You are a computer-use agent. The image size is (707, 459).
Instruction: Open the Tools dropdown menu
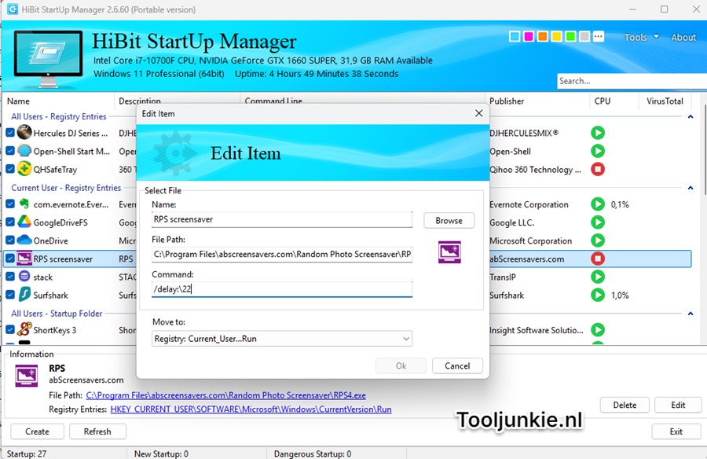[641, 38]
